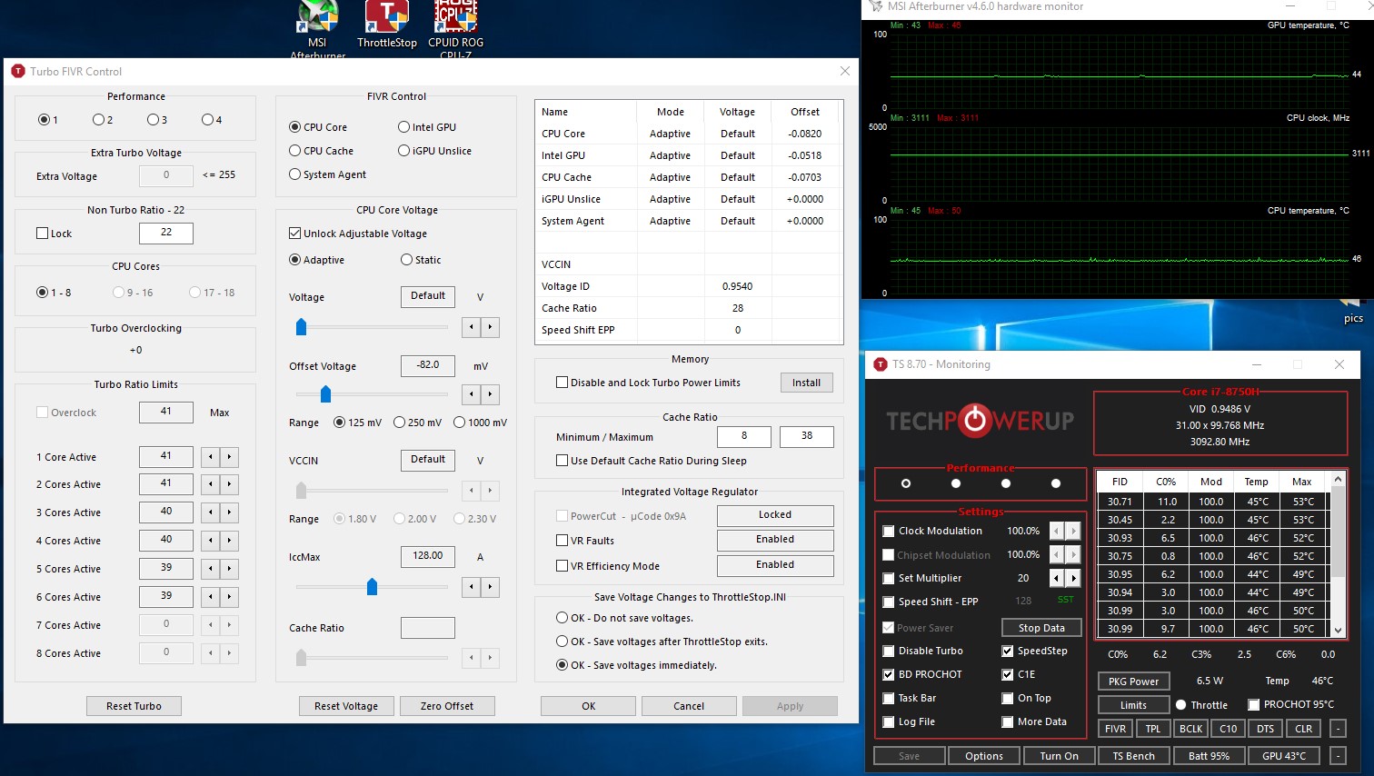The height and width of the screenshot is (776, 1374).
Task: Open the MSI Afterburner desktop icon
Action: click(x=317, y=29)
